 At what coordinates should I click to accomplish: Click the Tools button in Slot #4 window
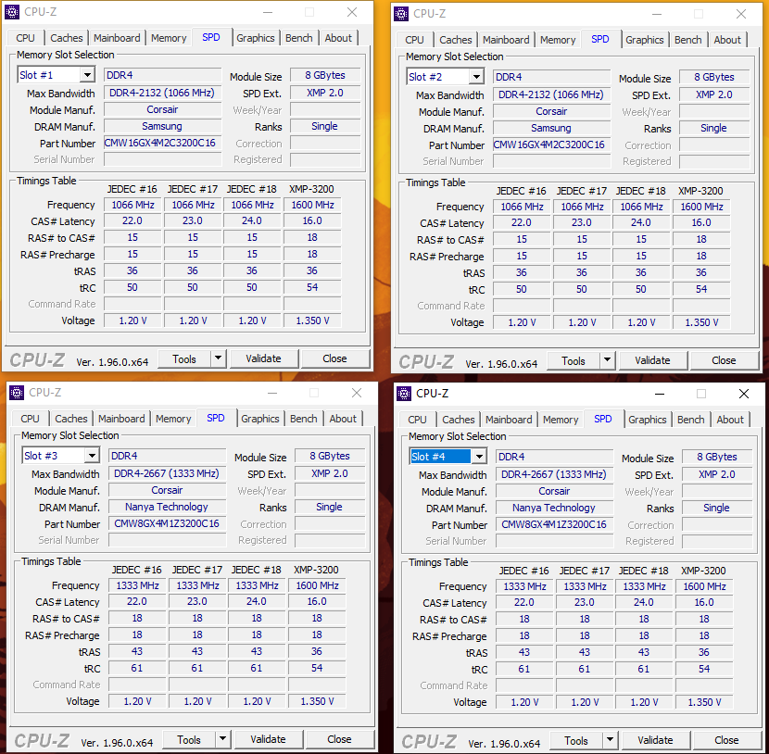(x=576, y=740)
